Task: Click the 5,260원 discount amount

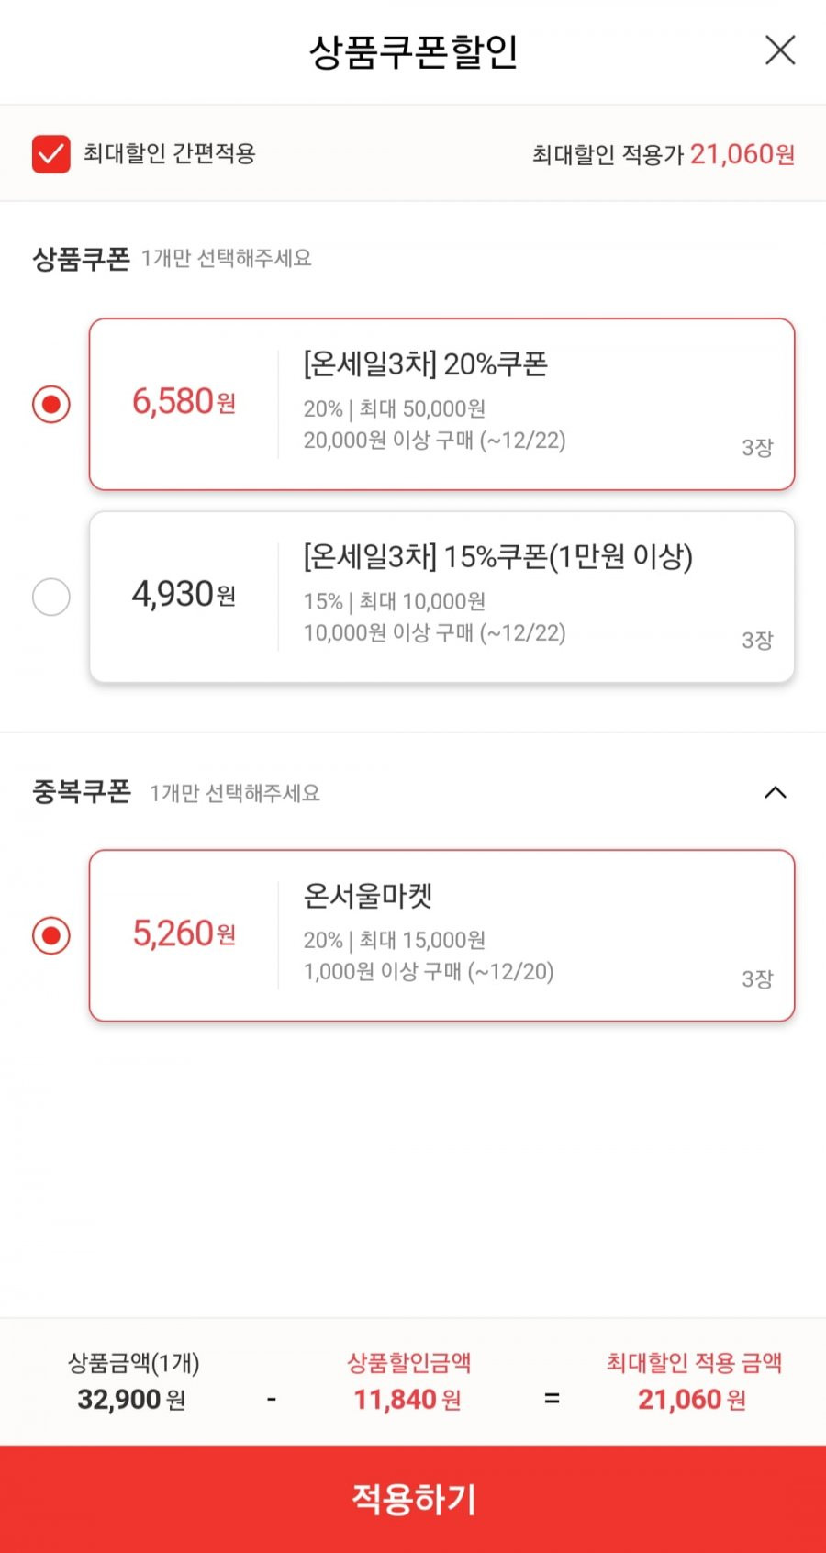Action: [x=184, y=933]
